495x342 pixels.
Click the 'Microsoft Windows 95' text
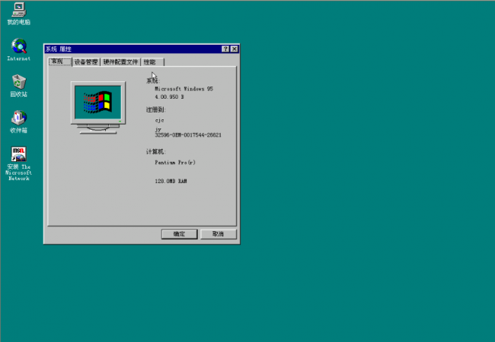pyautogui.click(x=184, y=89)
